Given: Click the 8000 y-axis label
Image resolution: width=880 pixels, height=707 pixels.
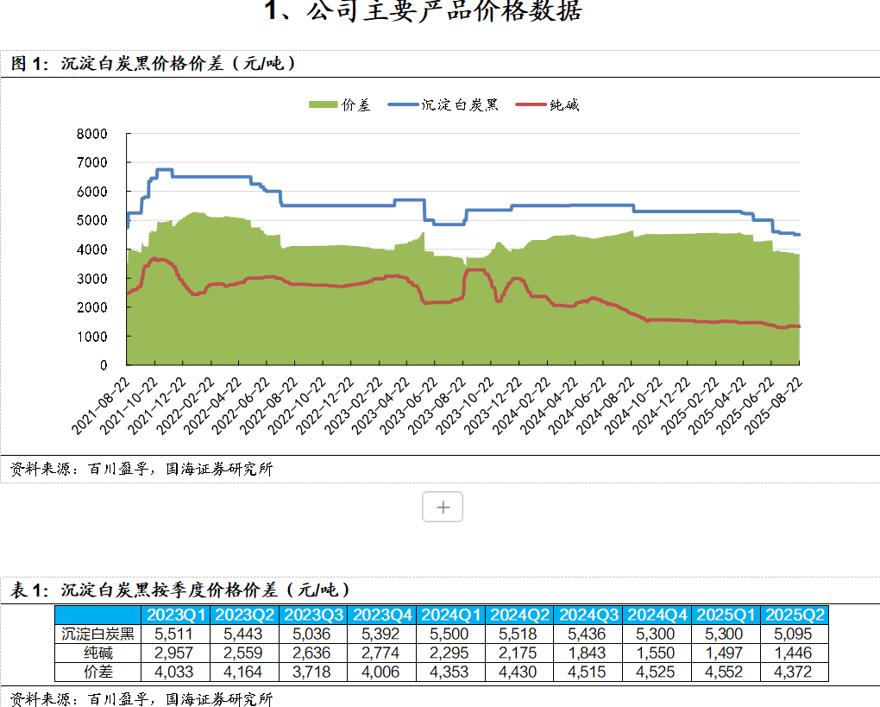Looking at the screenshot, I should tap(92, 134).
